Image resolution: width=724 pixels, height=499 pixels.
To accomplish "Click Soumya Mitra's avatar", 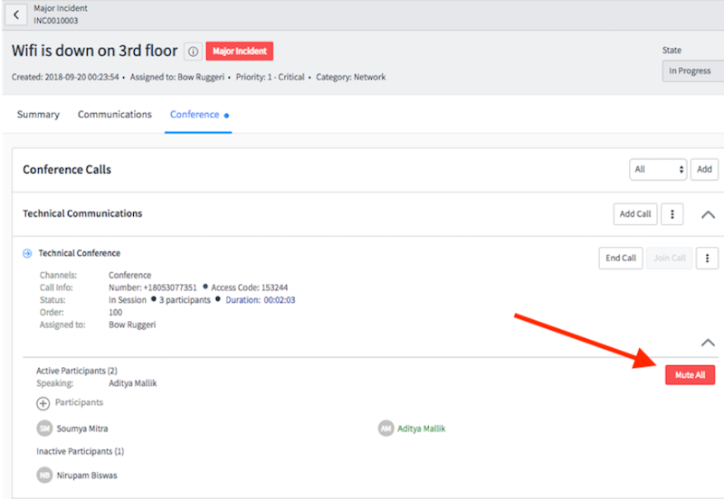I will click(x=44, y=428).
